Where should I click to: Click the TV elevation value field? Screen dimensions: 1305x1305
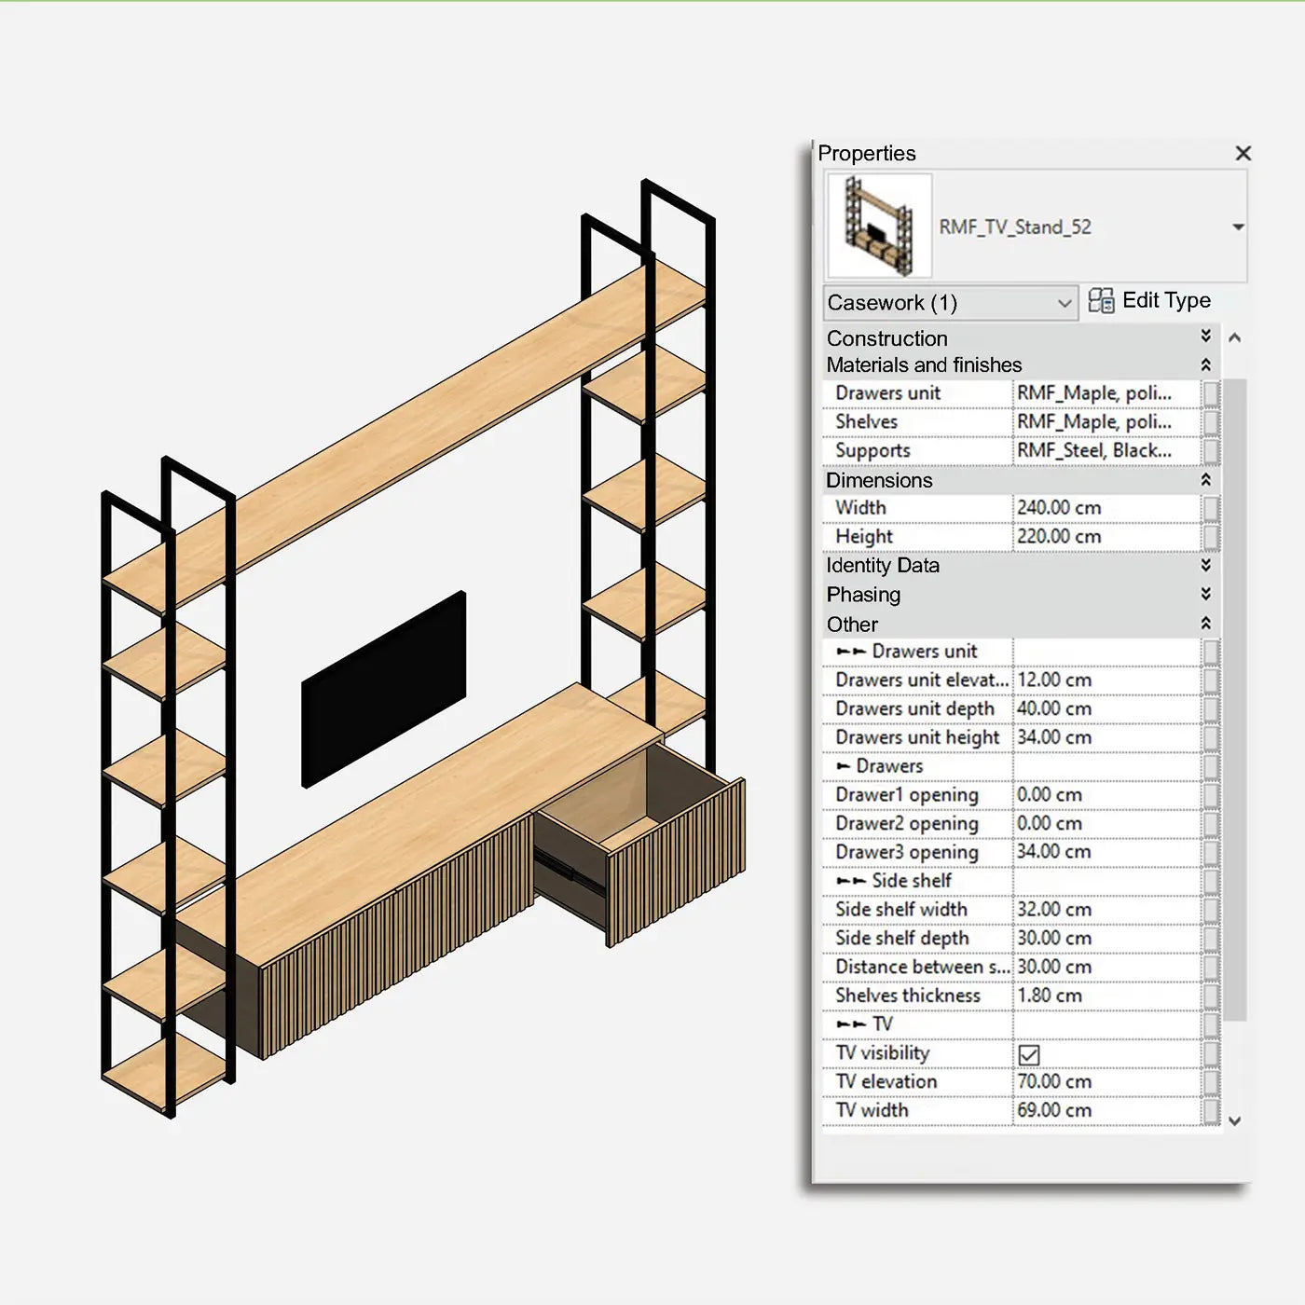pyautogui.click(x=1105, y=1081)
